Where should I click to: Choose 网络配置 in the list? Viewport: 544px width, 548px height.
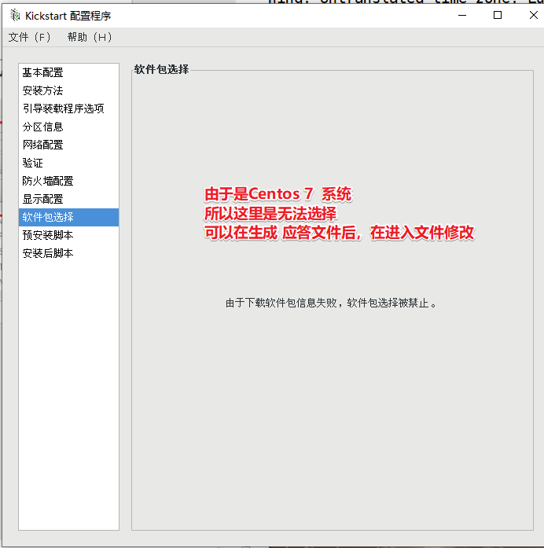pyautogui.click(x=68, y=145)
